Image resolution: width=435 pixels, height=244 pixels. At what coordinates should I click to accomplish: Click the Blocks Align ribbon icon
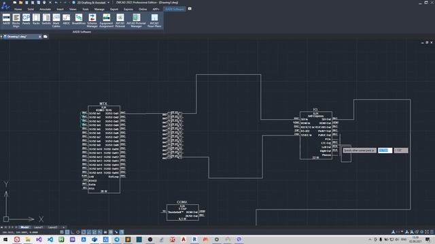(x=16, y=20)
